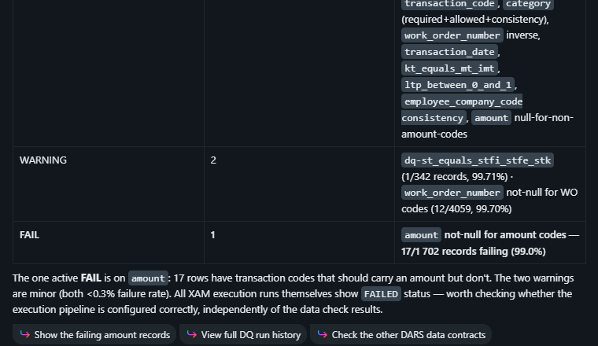Click arrow icon beside 'View full DQ run history'
This screenshot has width=598, height=346.
click(192, 334)
